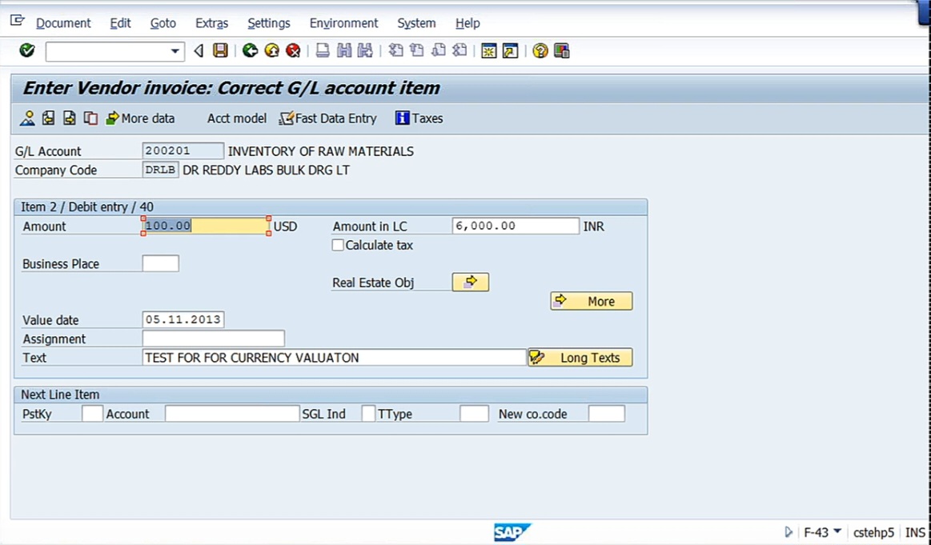Click the Business Place input field

[x=160, y=263]
